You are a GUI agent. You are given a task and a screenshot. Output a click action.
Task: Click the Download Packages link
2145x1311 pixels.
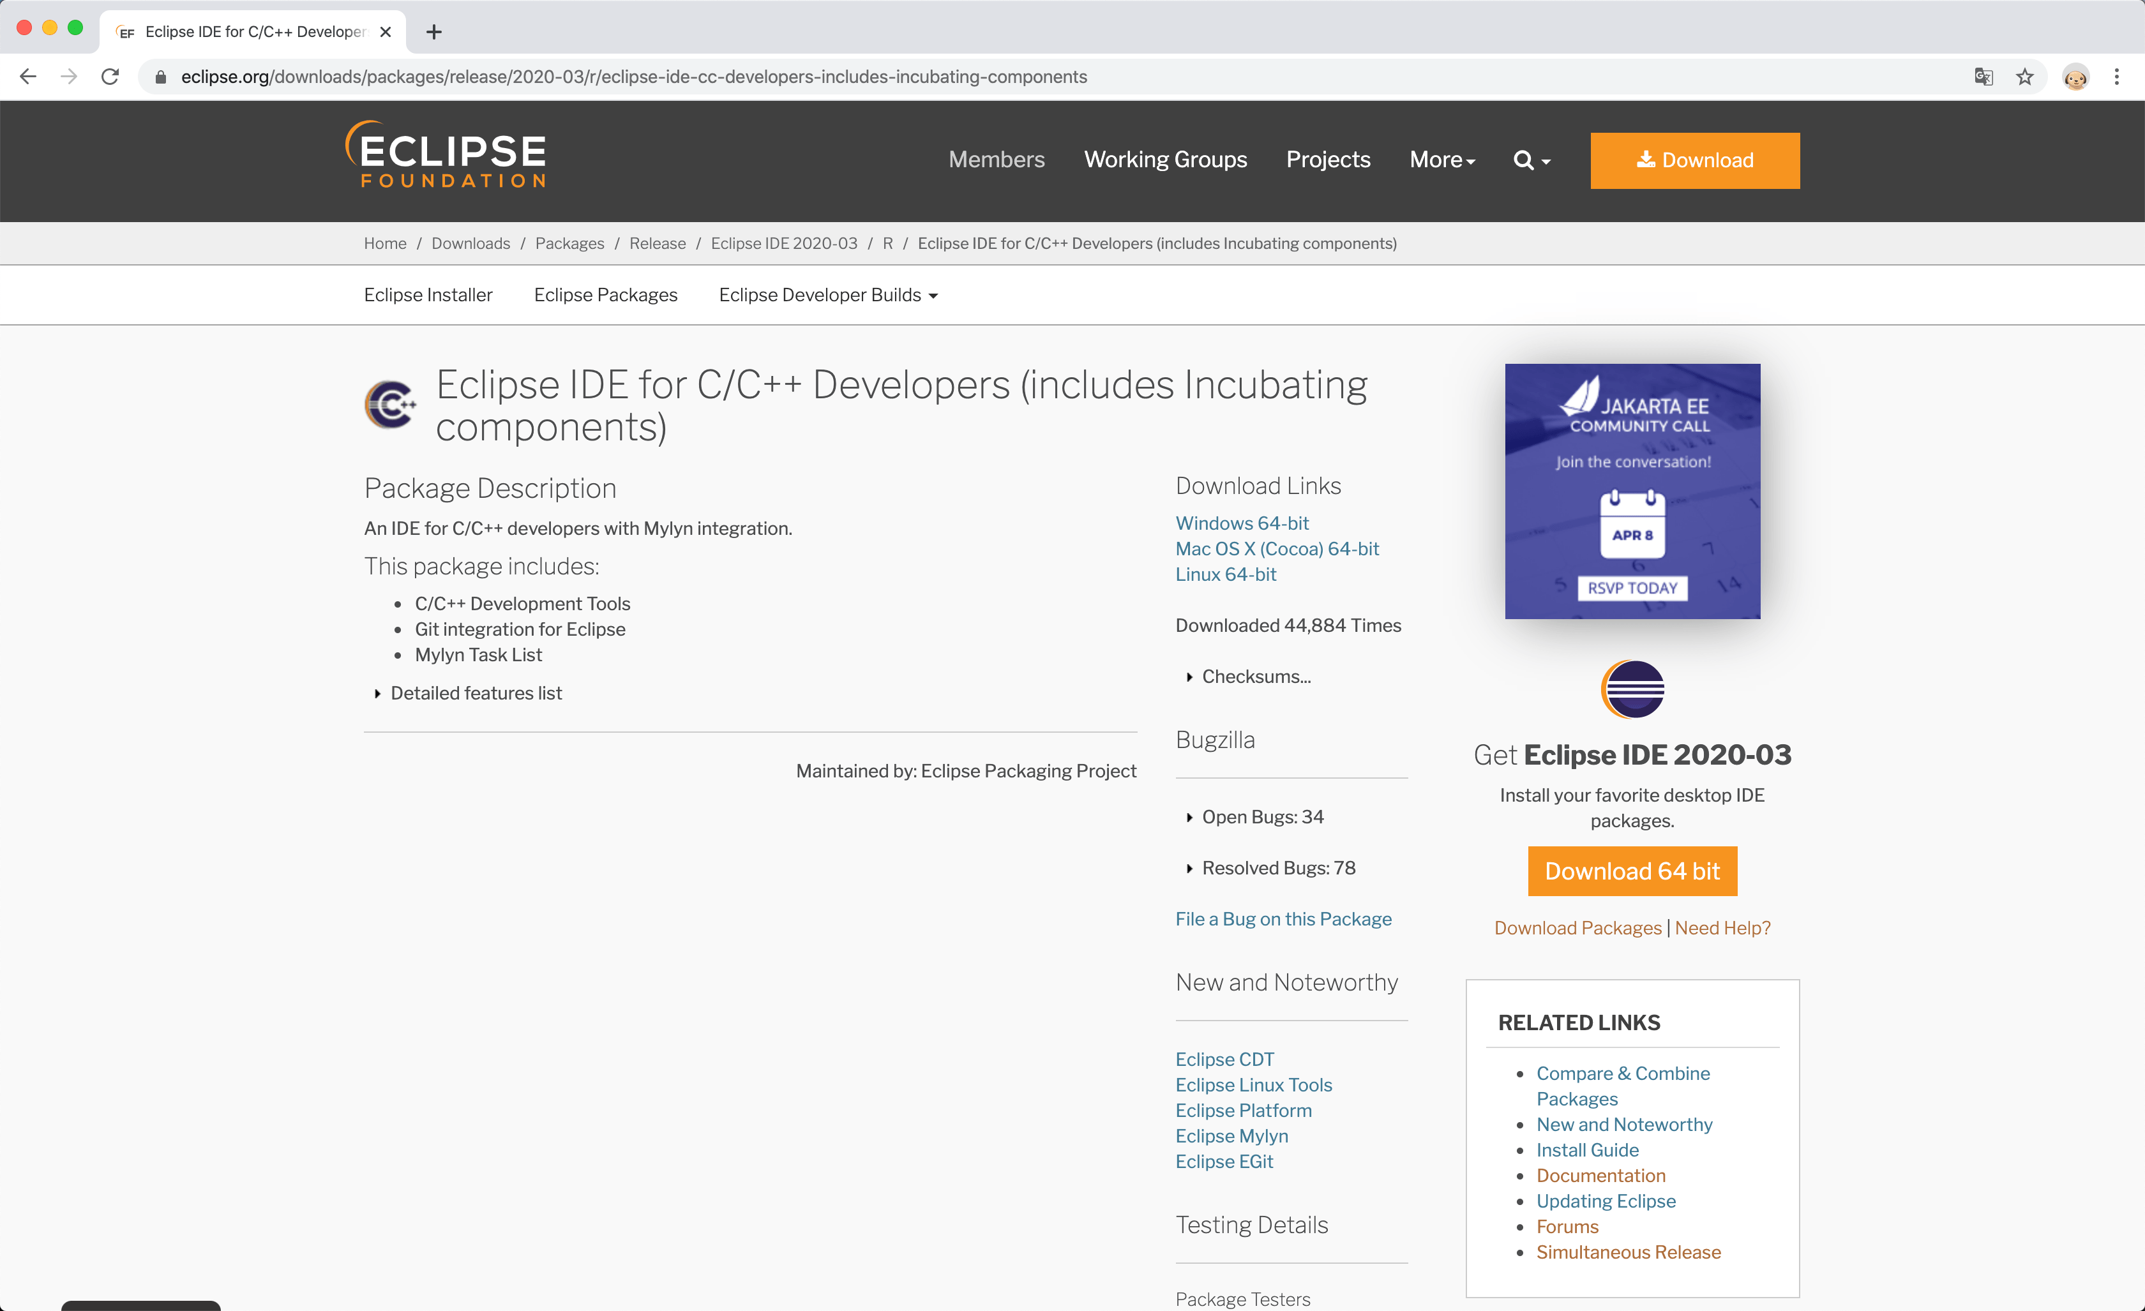click(x=1577, y=927)
